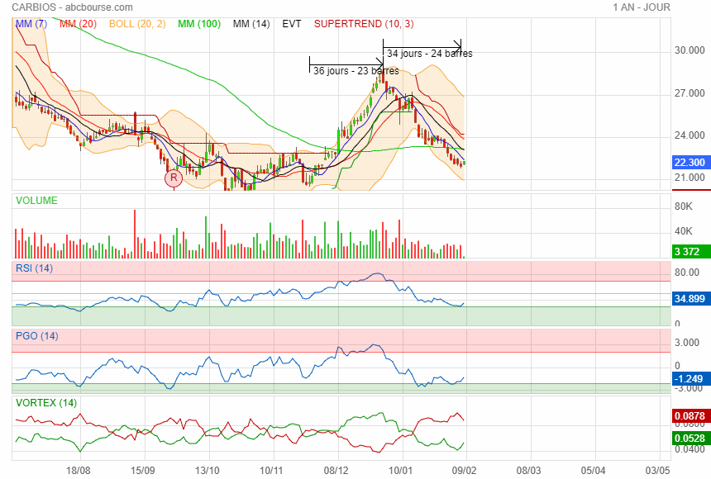
Task: Click the 10/11 date on the time axis
Action: 271,471
